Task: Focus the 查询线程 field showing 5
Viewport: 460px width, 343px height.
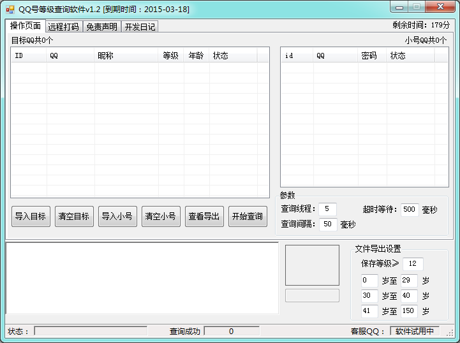Action: coord(327,209)
